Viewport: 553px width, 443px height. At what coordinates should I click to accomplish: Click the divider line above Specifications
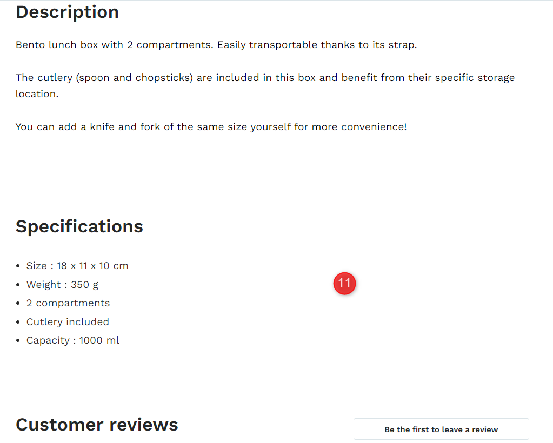[x=272, y=184]
